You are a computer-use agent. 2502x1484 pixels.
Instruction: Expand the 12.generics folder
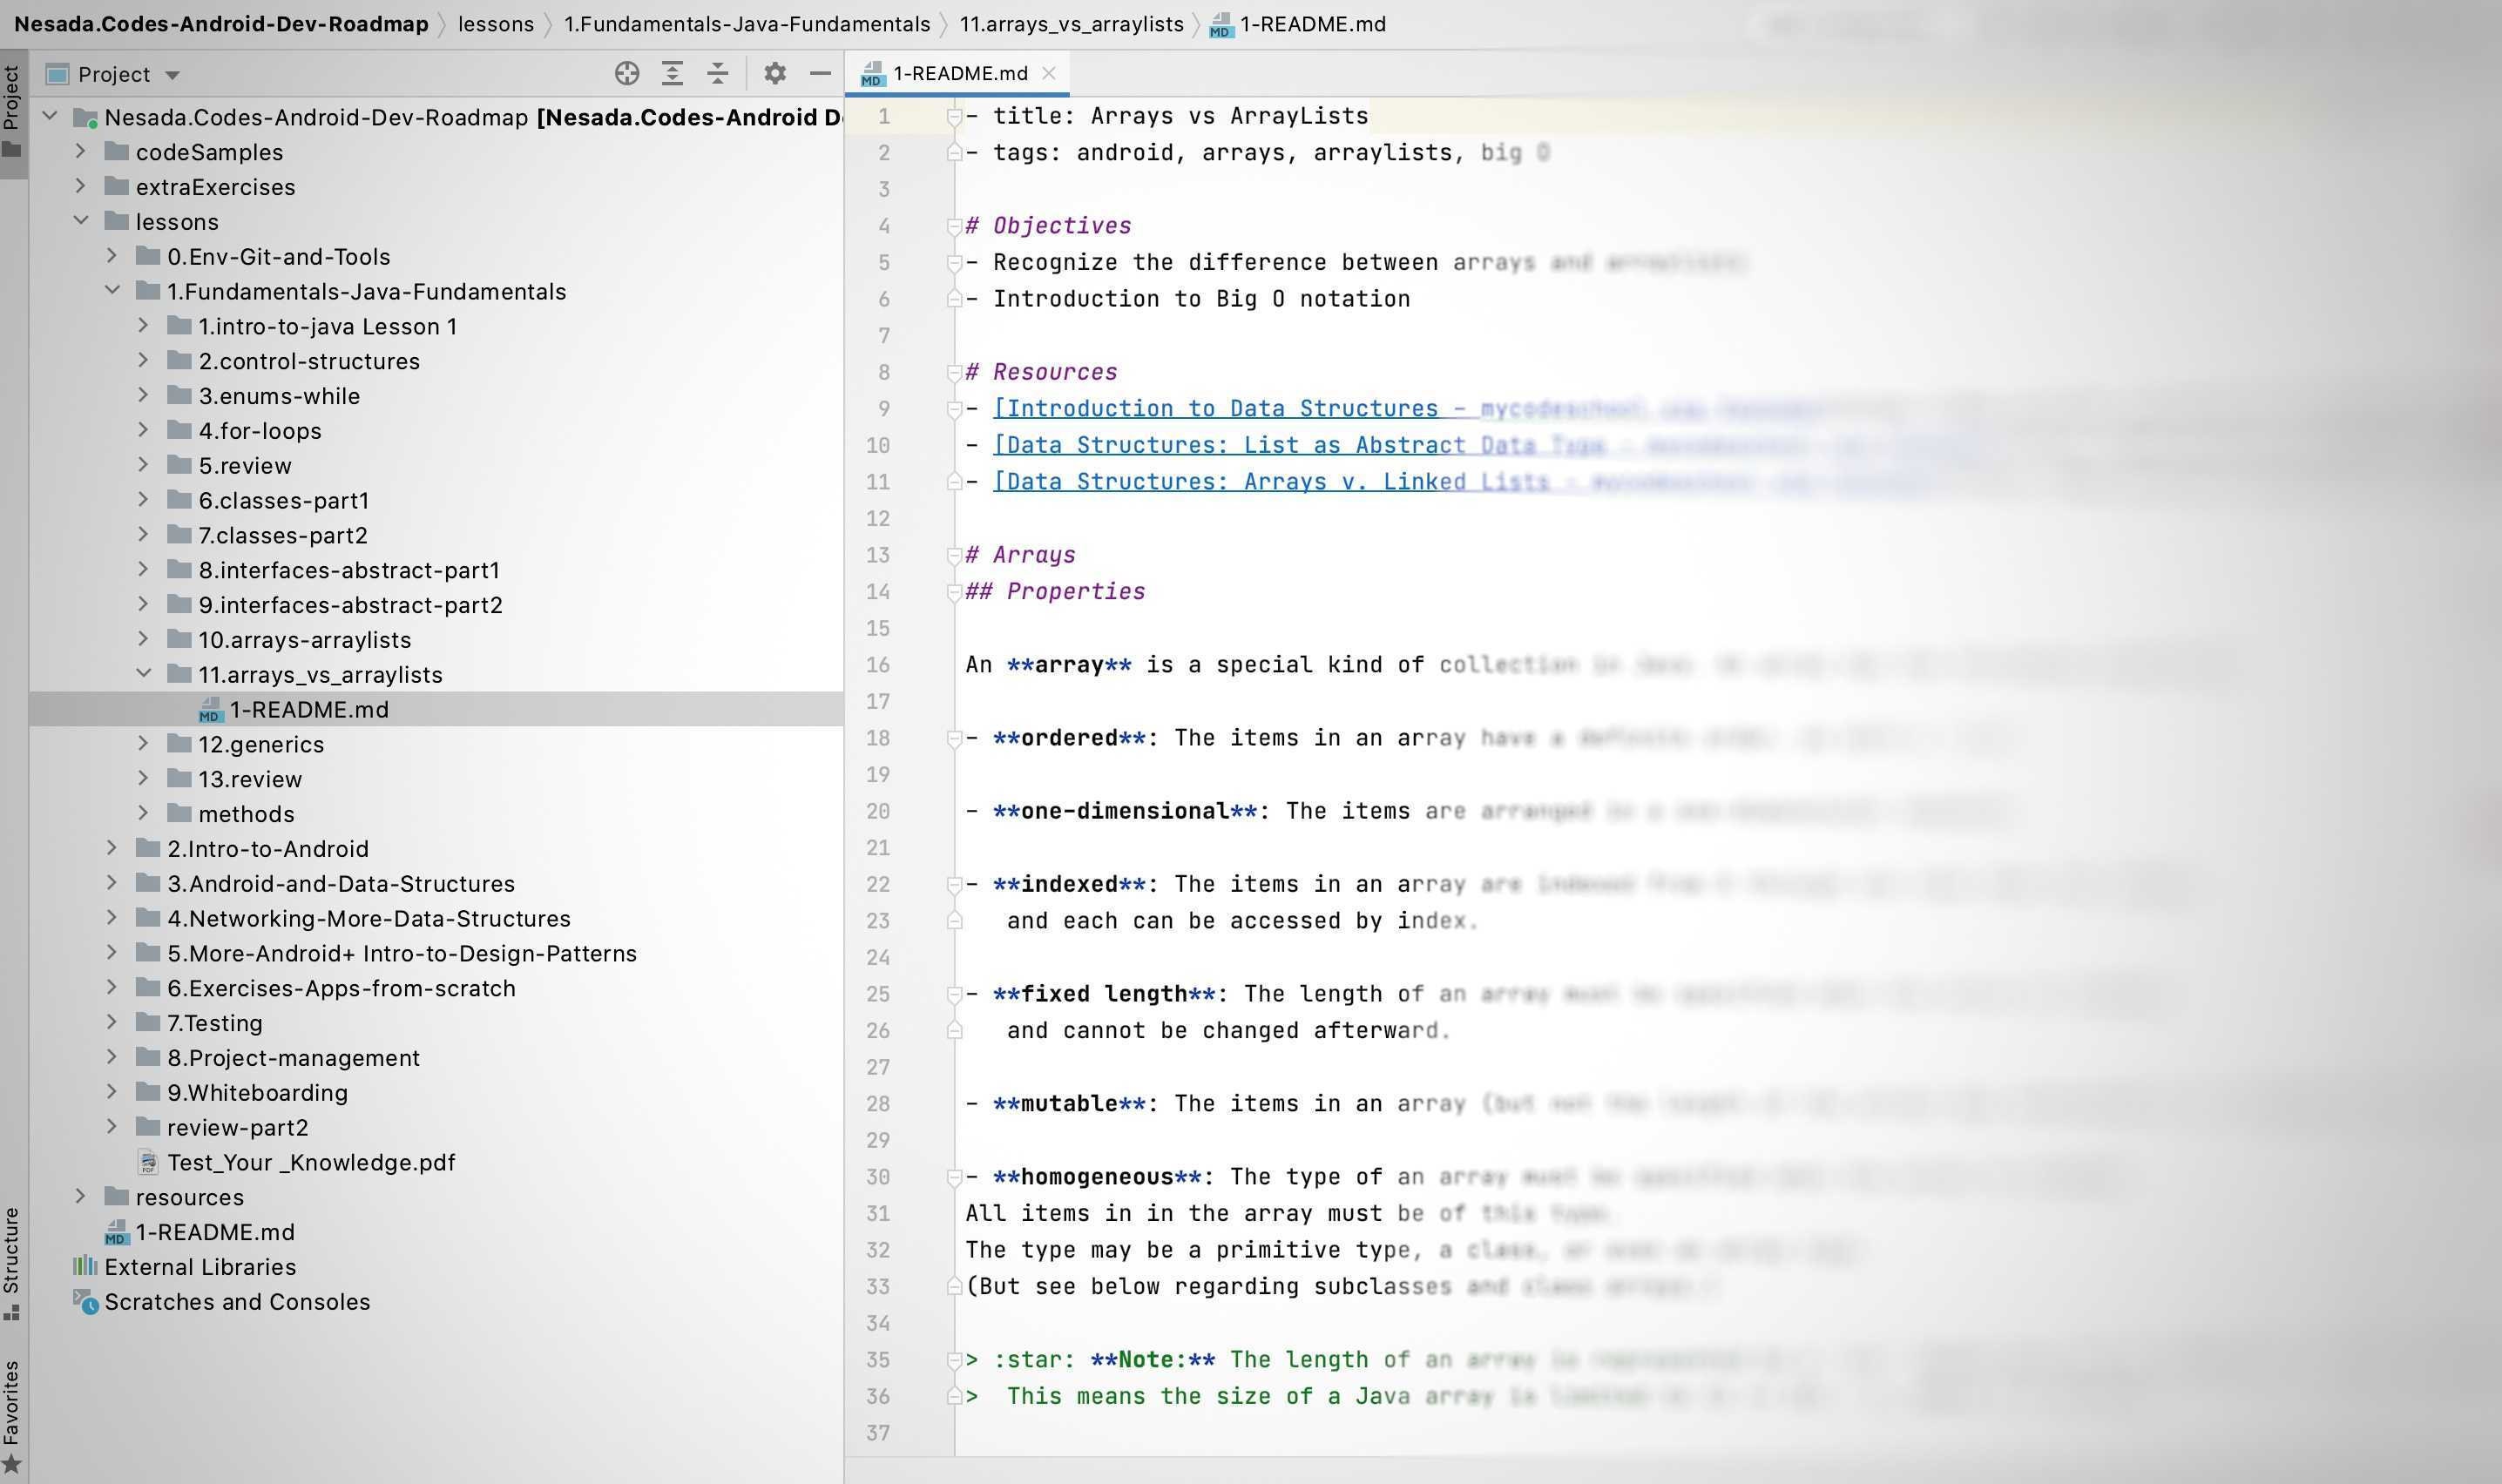click(144, 743)
